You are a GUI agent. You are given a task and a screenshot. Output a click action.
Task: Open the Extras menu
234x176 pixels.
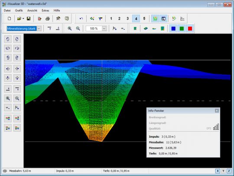point(45,10)
